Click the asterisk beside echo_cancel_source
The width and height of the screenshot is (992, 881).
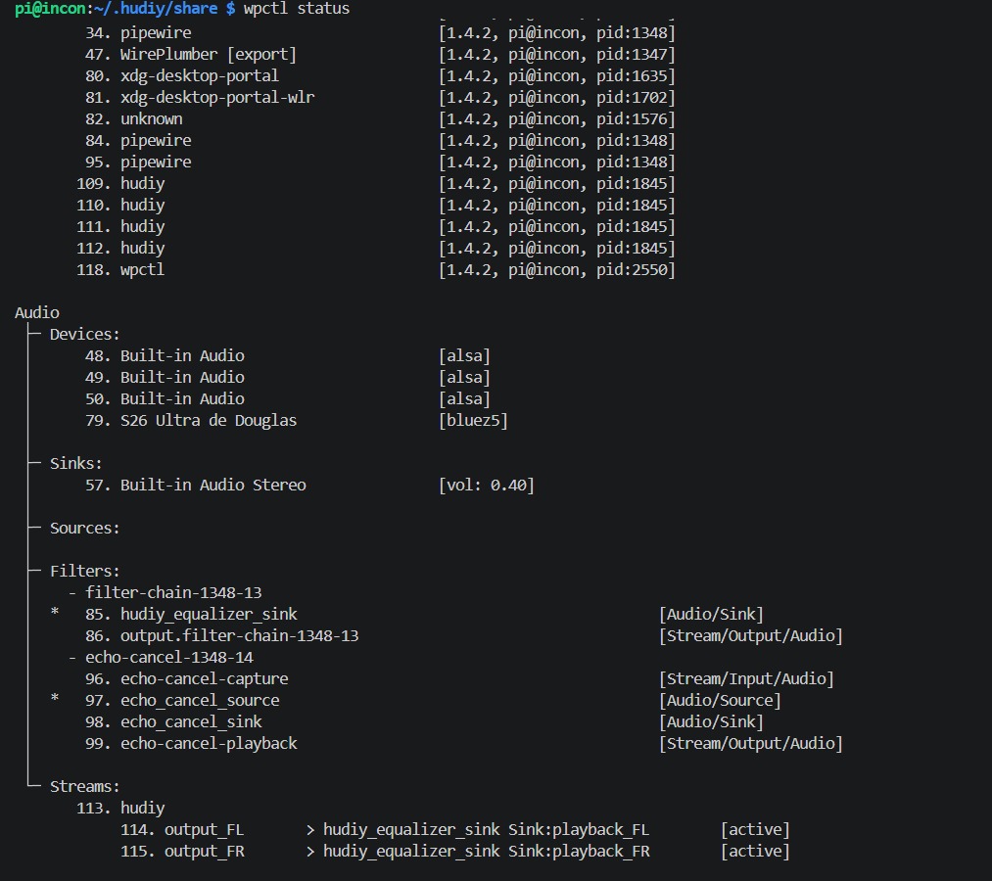55,698
